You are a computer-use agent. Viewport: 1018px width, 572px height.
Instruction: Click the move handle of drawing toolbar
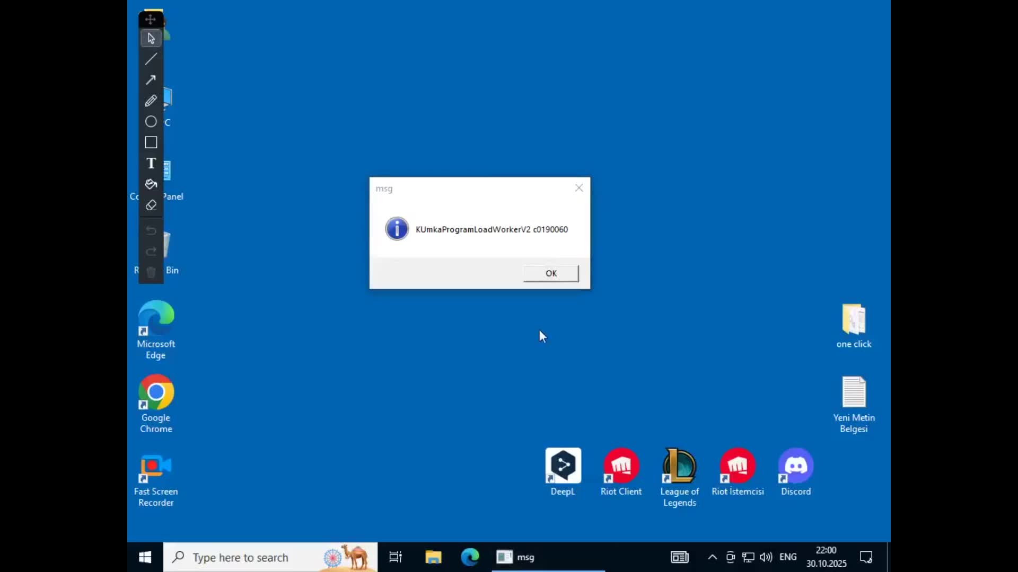pyautogui.click(x=151, y=20)
